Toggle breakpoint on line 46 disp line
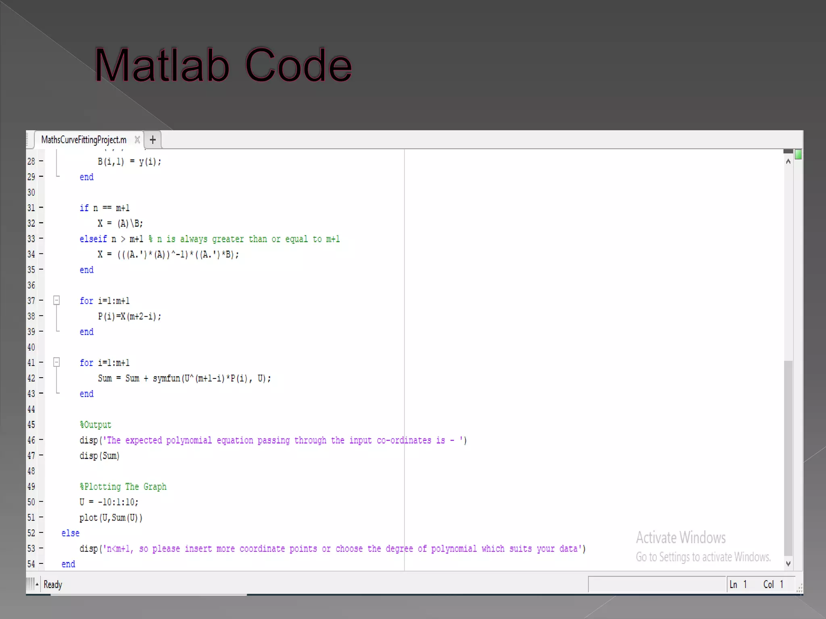Screen dimensions: 826x619 click(41, 440)
